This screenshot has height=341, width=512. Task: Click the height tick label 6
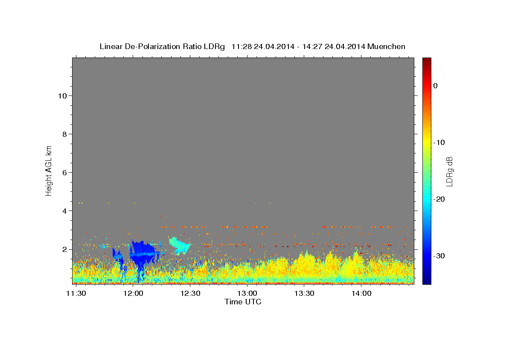click(x=64, y=172)
